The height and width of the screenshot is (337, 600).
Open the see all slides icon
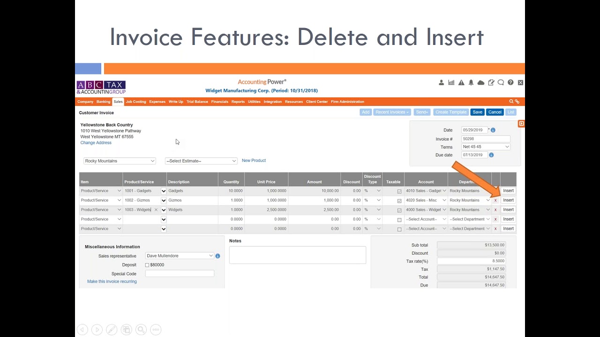coord(126,330)
